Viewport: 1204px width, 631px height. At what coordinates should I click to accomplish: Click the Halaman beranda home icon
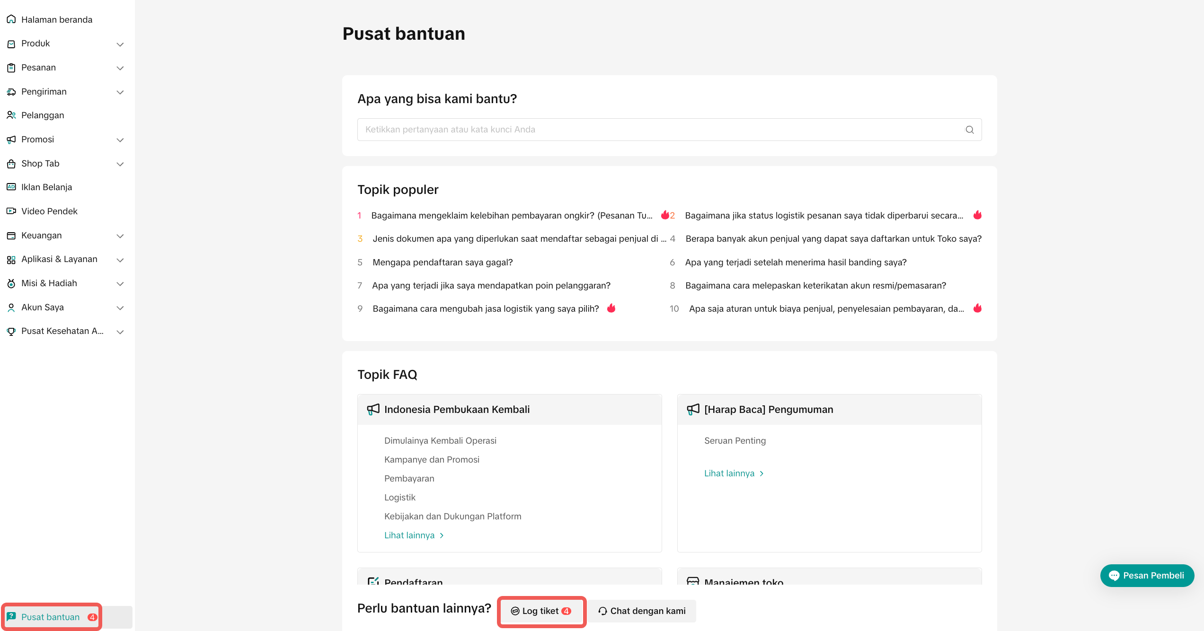[11, 19]
